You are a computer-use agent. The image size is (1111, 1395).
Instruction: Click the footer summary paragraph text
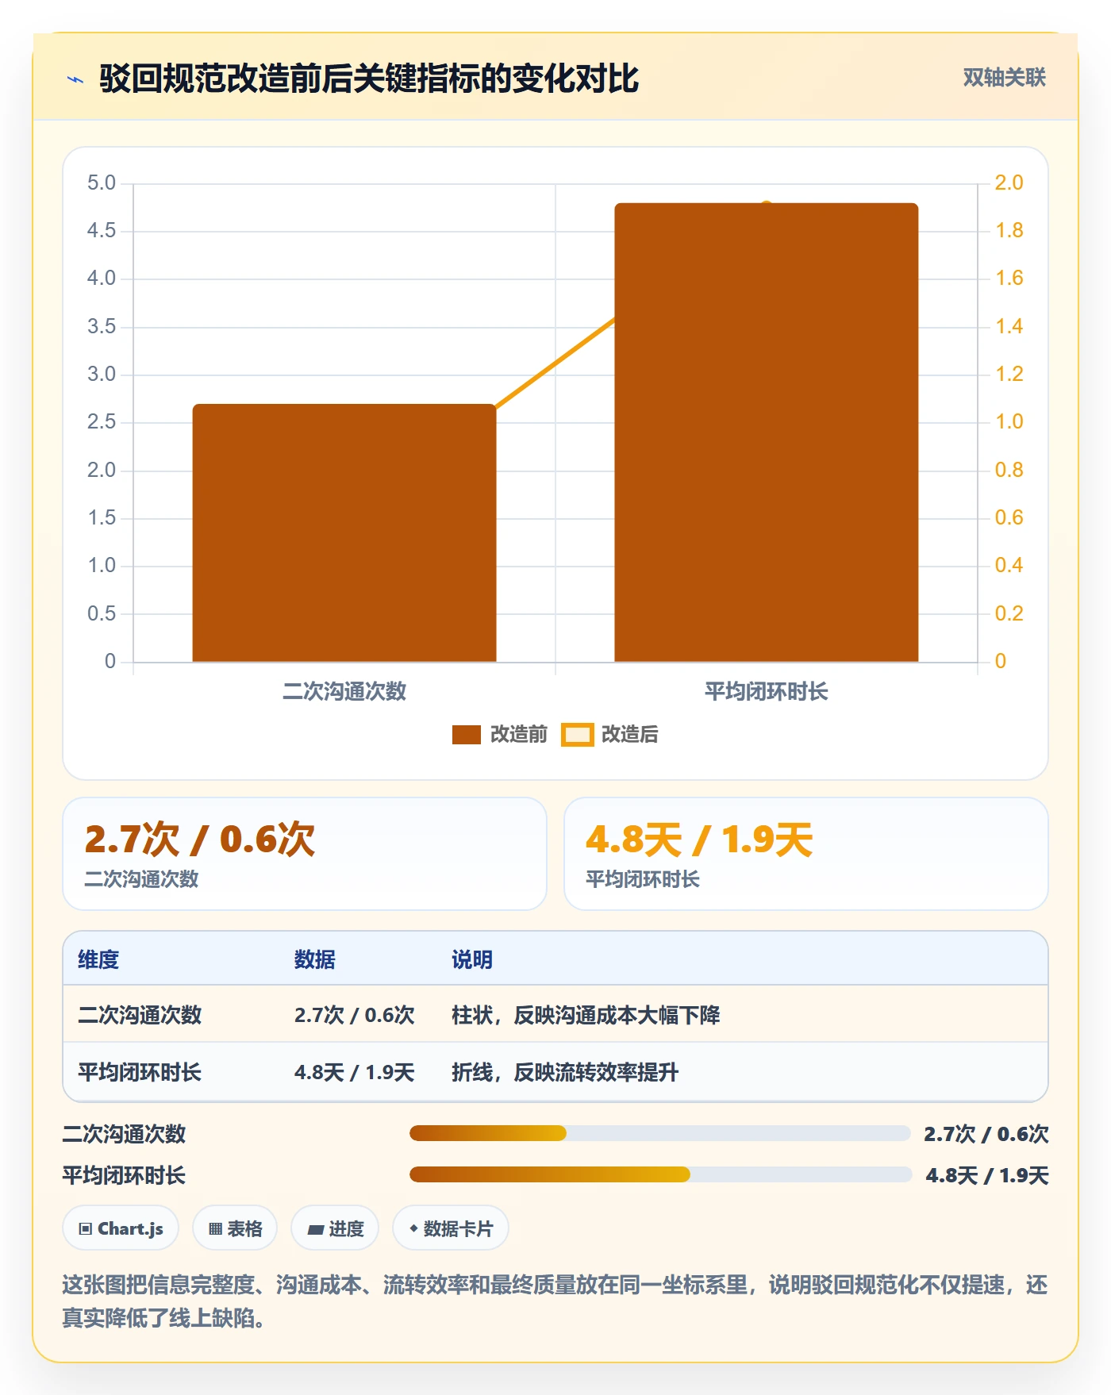pos(555,1301)
